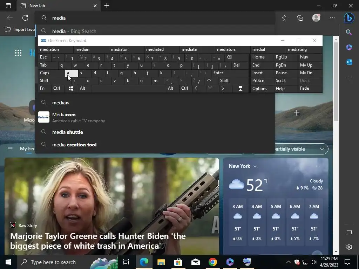359x269 pixels.
Task: Toggle the right Shift key on keyboard
Action: (x=233, y=81)
